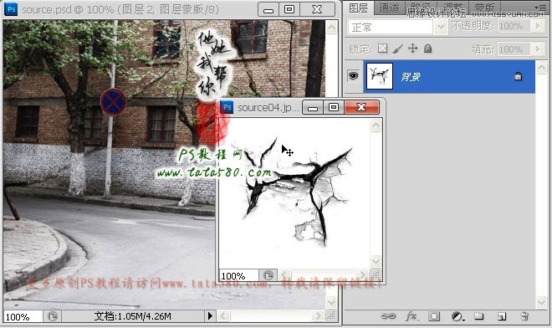Create a new layer group folder
Viewport: 552px width, 328px height.
(478, 316)
